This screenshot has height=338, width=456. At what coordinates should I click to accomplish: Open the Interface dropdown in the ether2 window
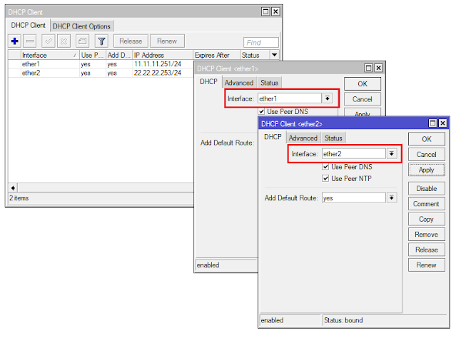pyautogui.click(x=392, y=154)
